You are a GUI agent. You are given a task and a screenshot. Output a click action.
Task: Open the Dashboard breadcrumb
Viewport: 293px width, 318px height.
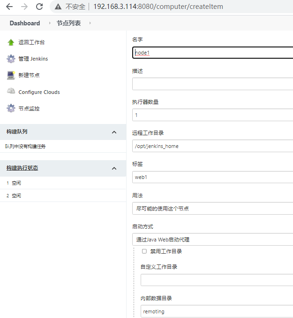click(x=25, y=23)
